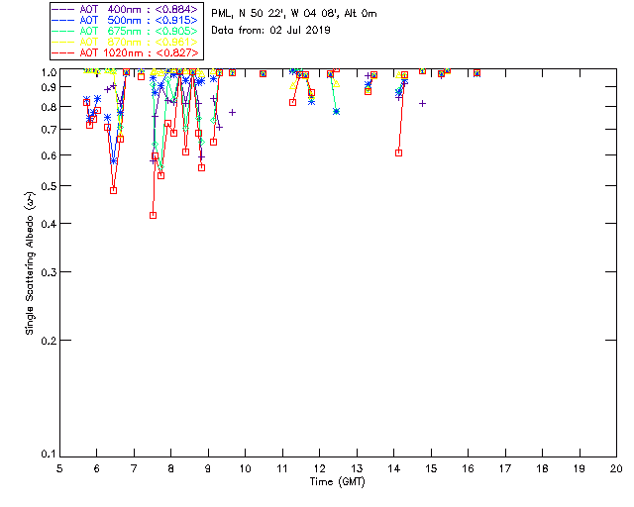Viewport: 634px width, 507px height.
Task: Click the 'AOT 400nm : <0.884>' legend entry
Action: point(125,9)
